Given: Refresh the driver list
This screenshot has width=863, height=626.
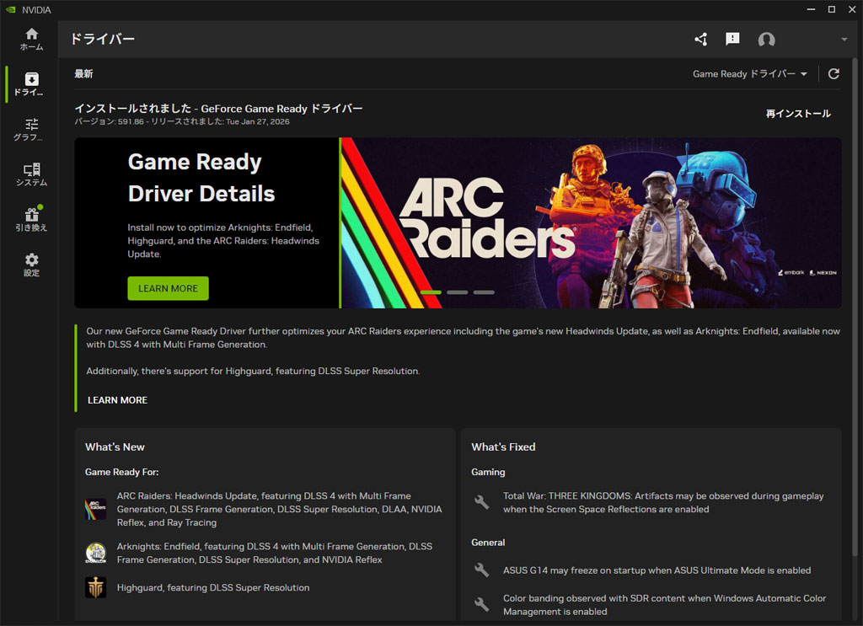Looking at the screenshot, I should click(834, 74).
